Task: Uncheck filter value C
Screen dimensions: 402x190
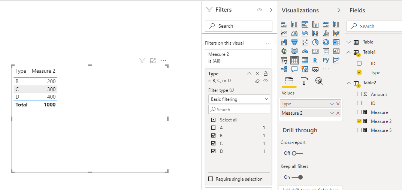Action: [x=213, y=143]
